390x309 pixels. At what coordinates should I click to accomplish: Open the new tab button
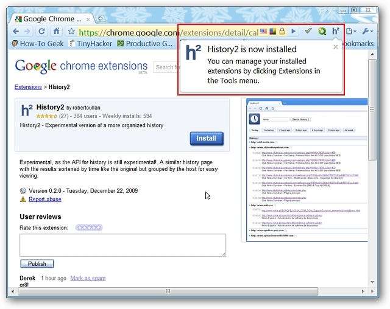[x=100, y=18]
